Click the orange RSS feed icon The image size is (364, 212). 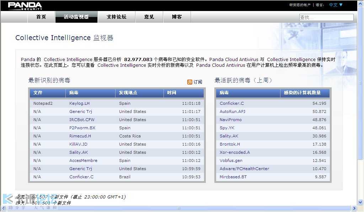190,82
